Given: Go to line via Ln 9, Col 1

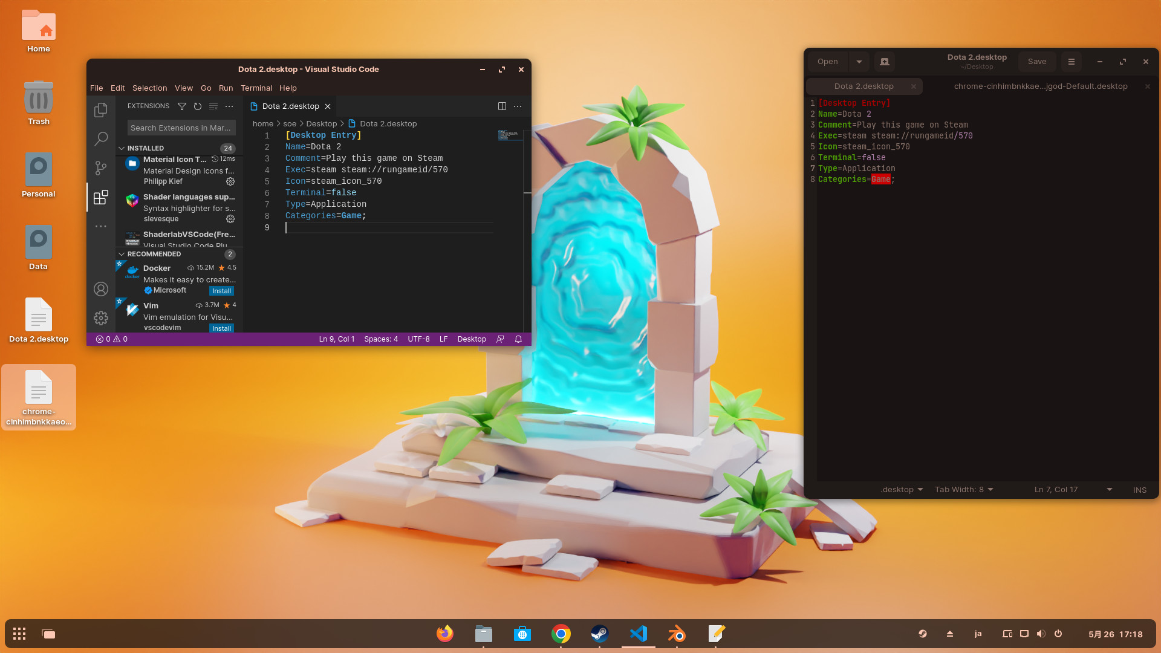Looking at the screenshot, I should point(337,339).
